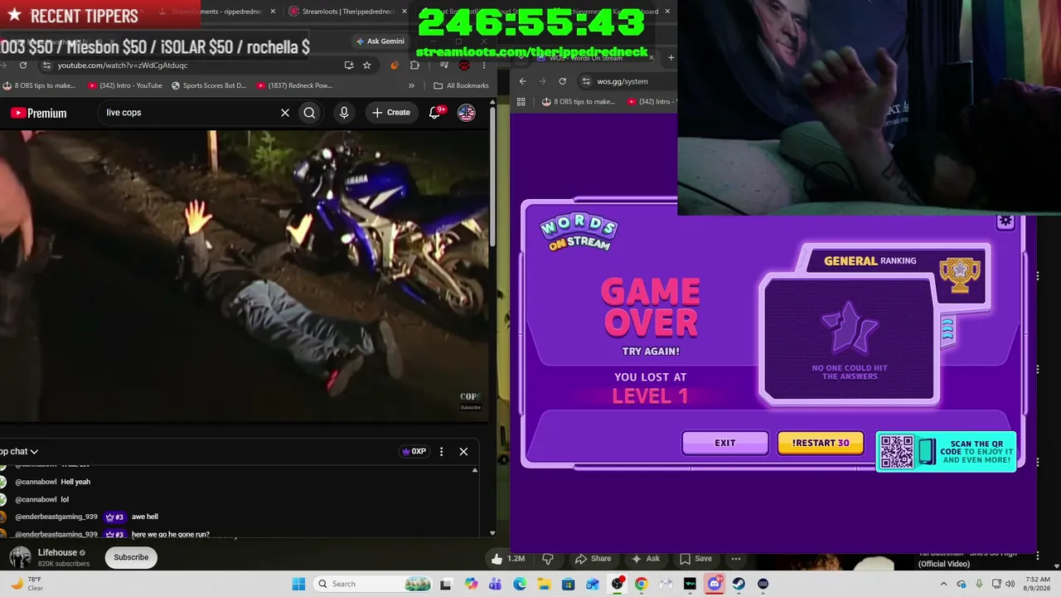Start YouTube voice search with microphone

(344, 113)
